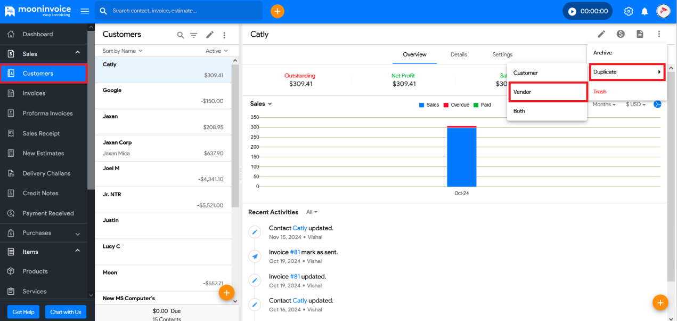Screen dimensions: 677x321
Task: Start the timer play button
Action: point(572,11)
